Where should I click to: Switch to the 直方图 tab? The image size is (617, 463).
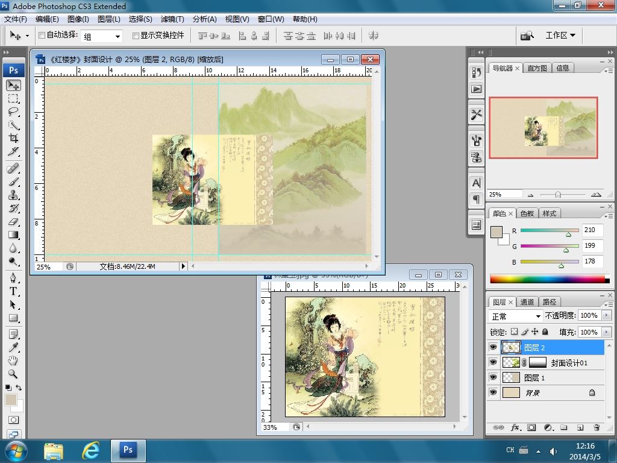pyautogui.click(x=537, y=68)
